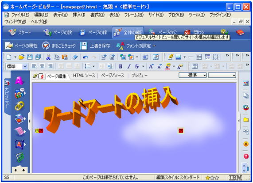Toggle italic formatting

tap(129, 66)
